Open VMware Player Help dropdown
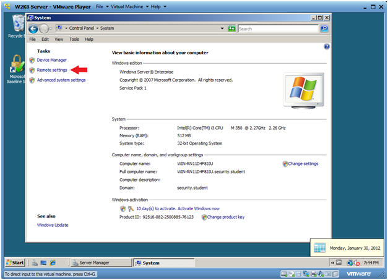388x280 pixels. pyautogui.click(x=158, y=7)
